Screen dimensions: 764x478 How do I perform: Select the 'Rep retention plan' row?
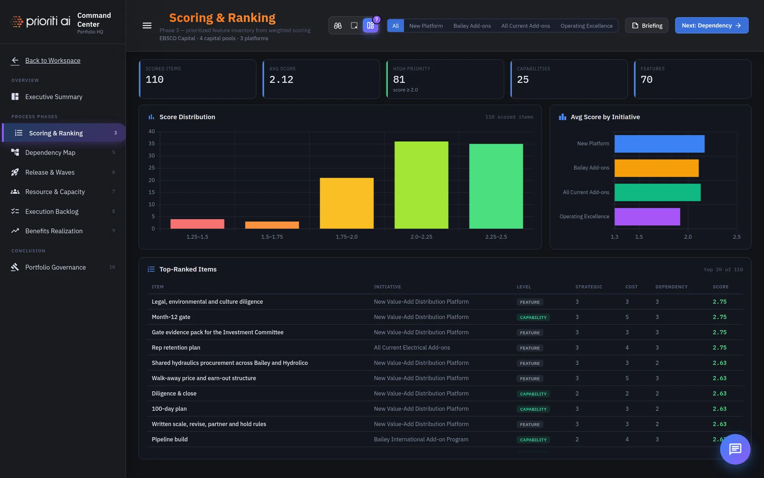click(445, 348)
